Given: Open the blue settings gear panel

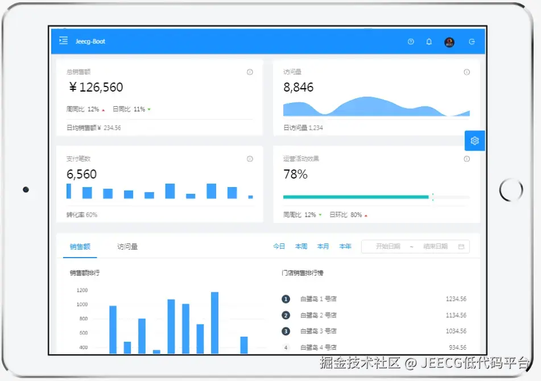Looking at the screenshot, I should [x=475, y=140].
